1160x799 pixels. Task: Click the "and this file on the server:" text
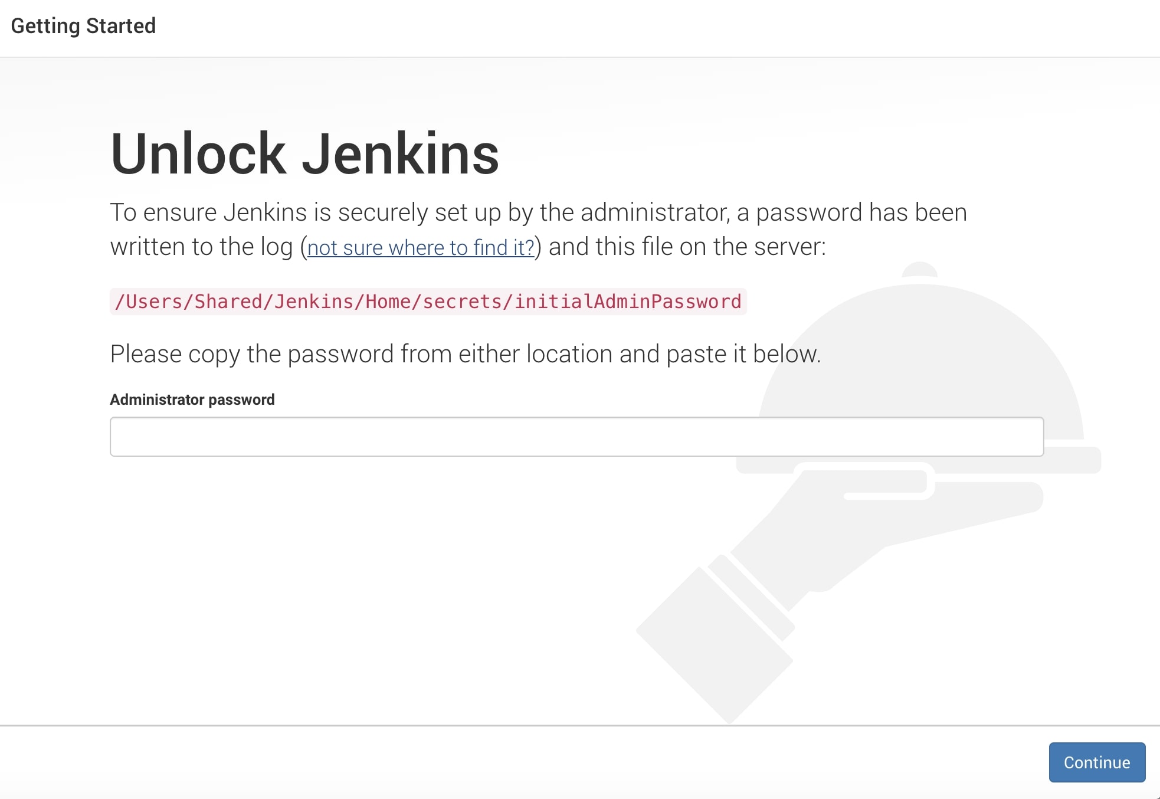pos(687,247)
